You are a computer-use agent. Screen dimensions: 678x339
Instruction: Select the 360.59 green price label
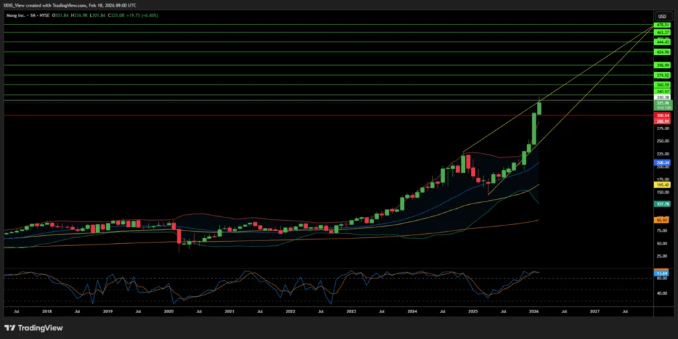pyautogui.click(x=662, y=85)
